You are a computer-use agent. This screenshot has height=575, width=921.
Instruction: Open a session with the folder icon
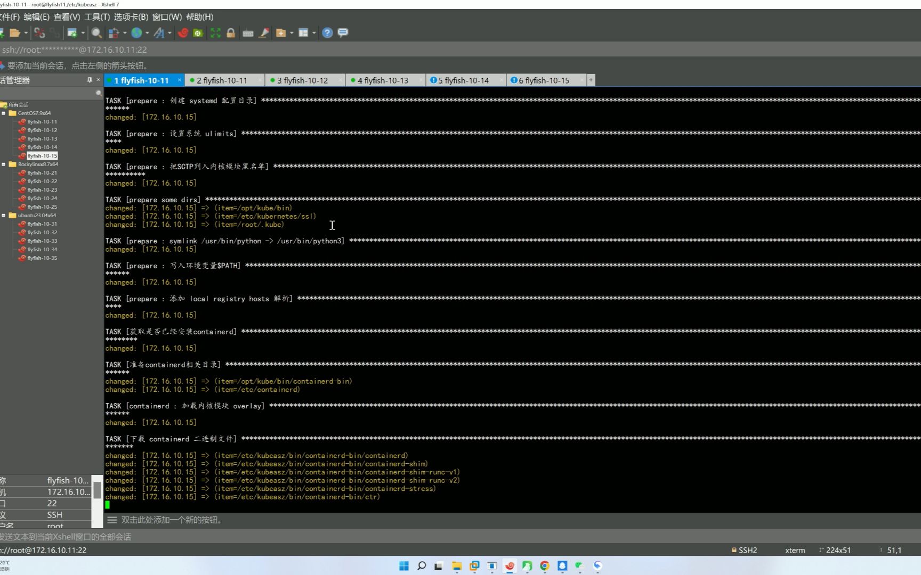click(15, 33)
